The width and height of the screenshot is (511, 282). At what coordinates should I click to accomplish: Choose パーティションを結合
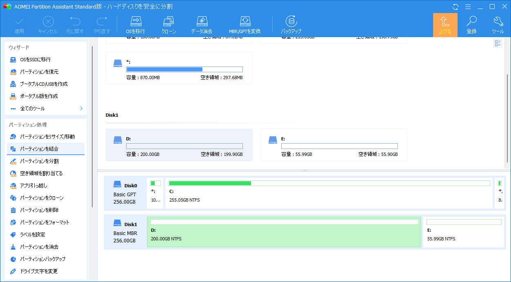point(46,149)
